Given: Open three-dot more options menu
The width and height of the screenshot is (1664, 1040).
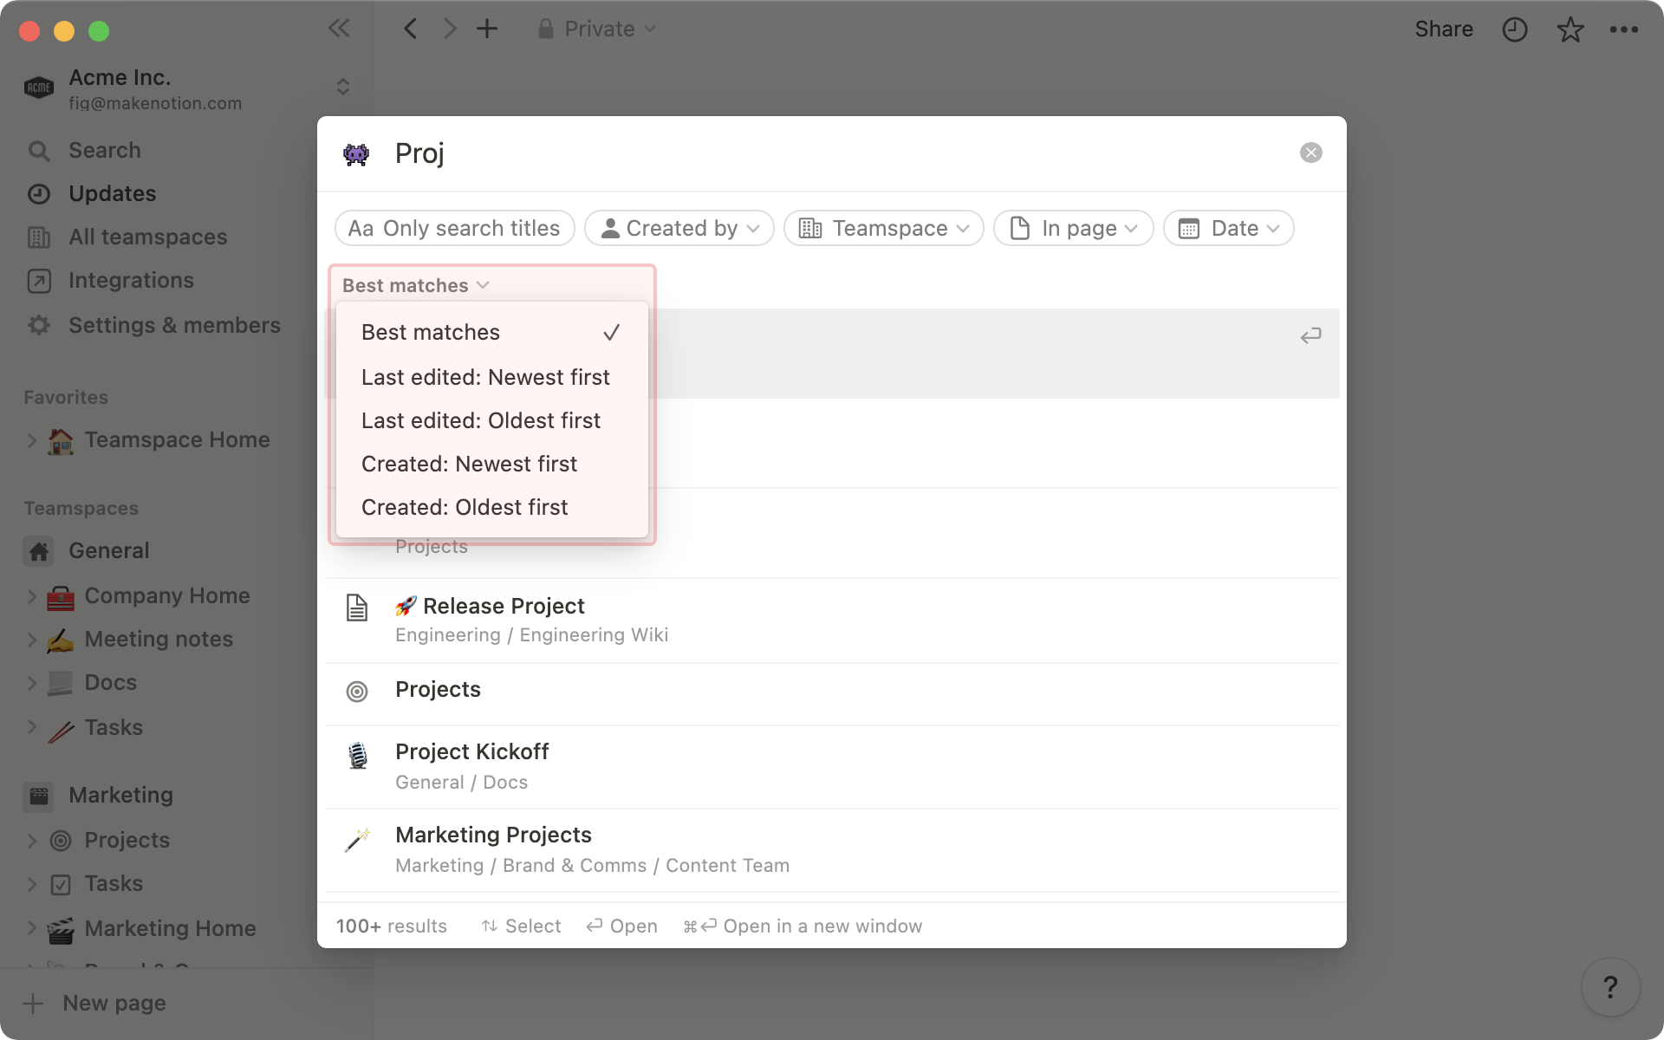Looking at the screenshot, I should coord(1623,29).
